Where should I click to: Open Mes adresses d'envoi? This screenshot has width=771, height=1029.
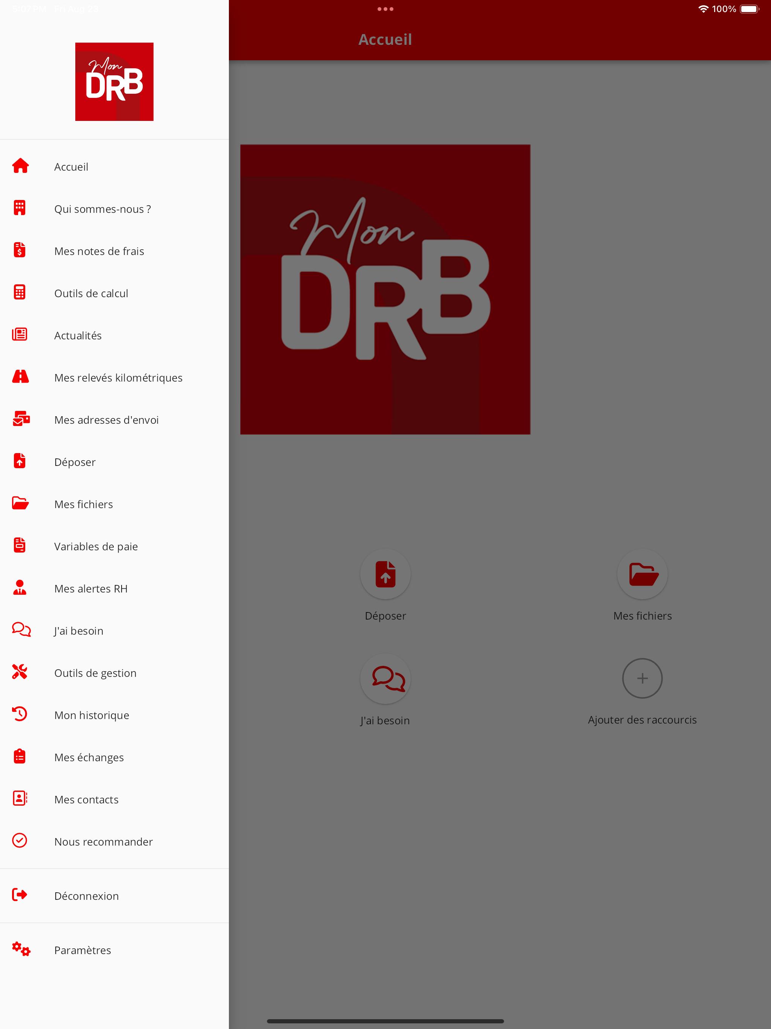(114, 420)
